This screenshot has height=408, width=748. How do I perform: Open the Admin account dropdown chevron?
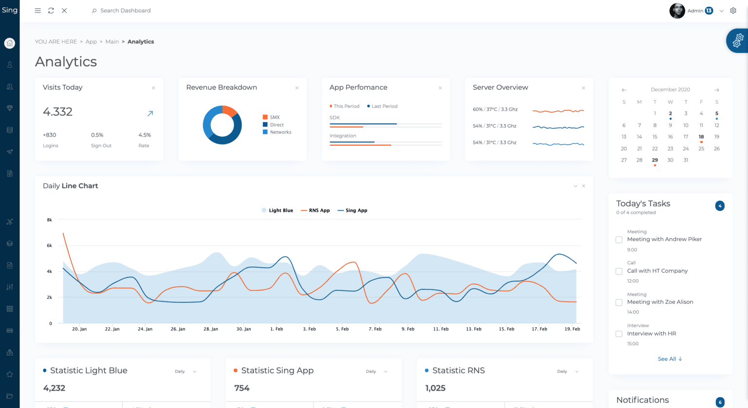pos(721,11)
